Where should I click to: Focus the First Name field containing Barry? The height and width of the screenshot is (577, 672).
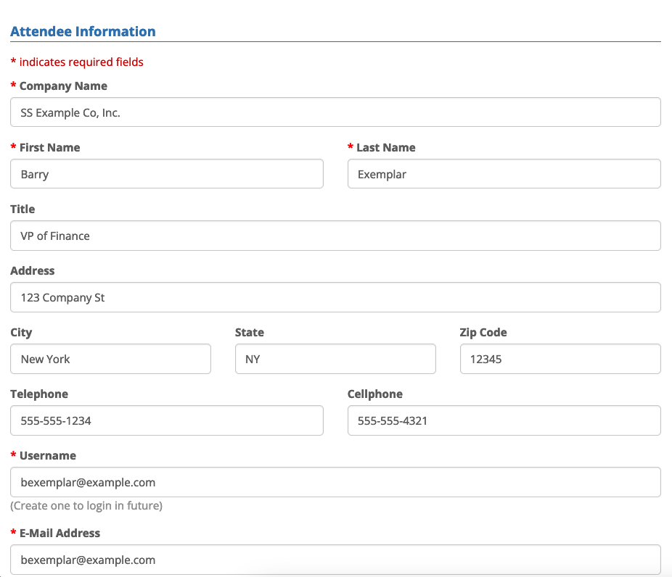167,174
